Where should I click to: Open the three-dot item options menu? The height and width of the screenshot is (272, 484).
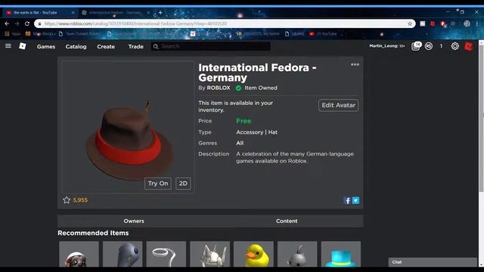point(355,64)
